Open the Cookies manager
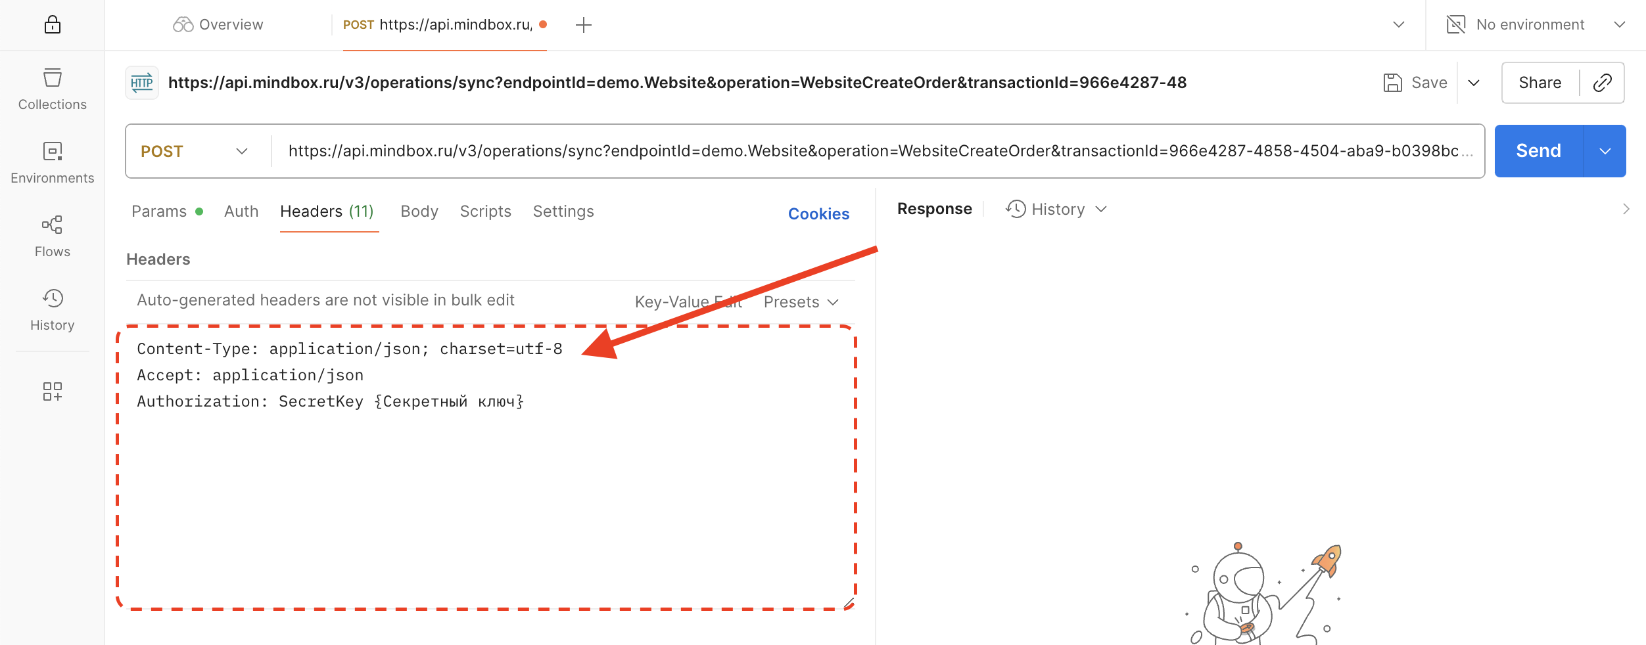Image resolution: width=1646 pixels, height=645 pixels. pos(818,213)
